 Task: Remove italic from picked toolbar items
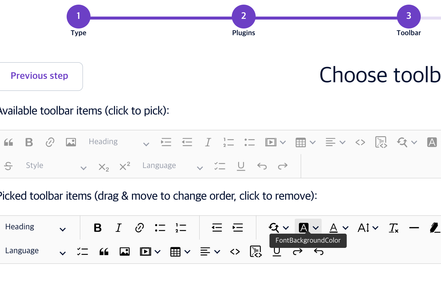coord(118,228)
